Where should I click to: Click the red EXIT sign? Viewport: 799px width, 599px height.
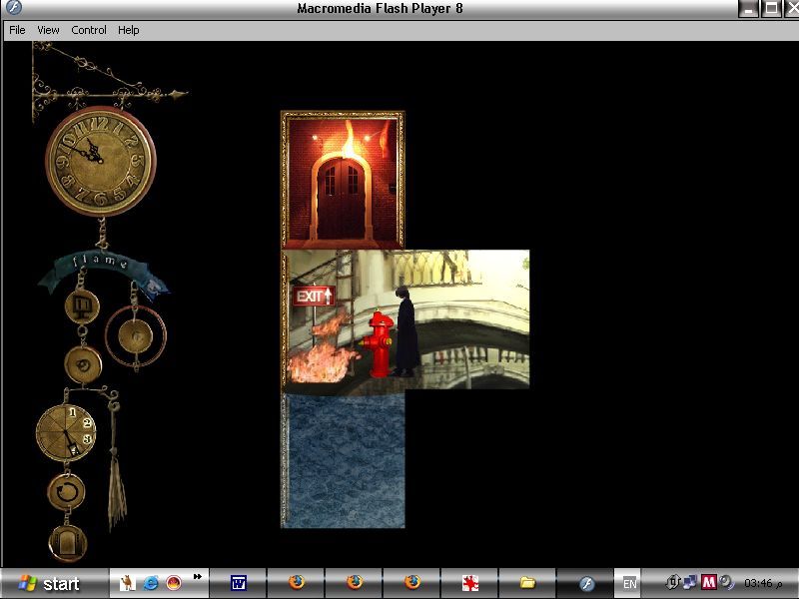314,296
